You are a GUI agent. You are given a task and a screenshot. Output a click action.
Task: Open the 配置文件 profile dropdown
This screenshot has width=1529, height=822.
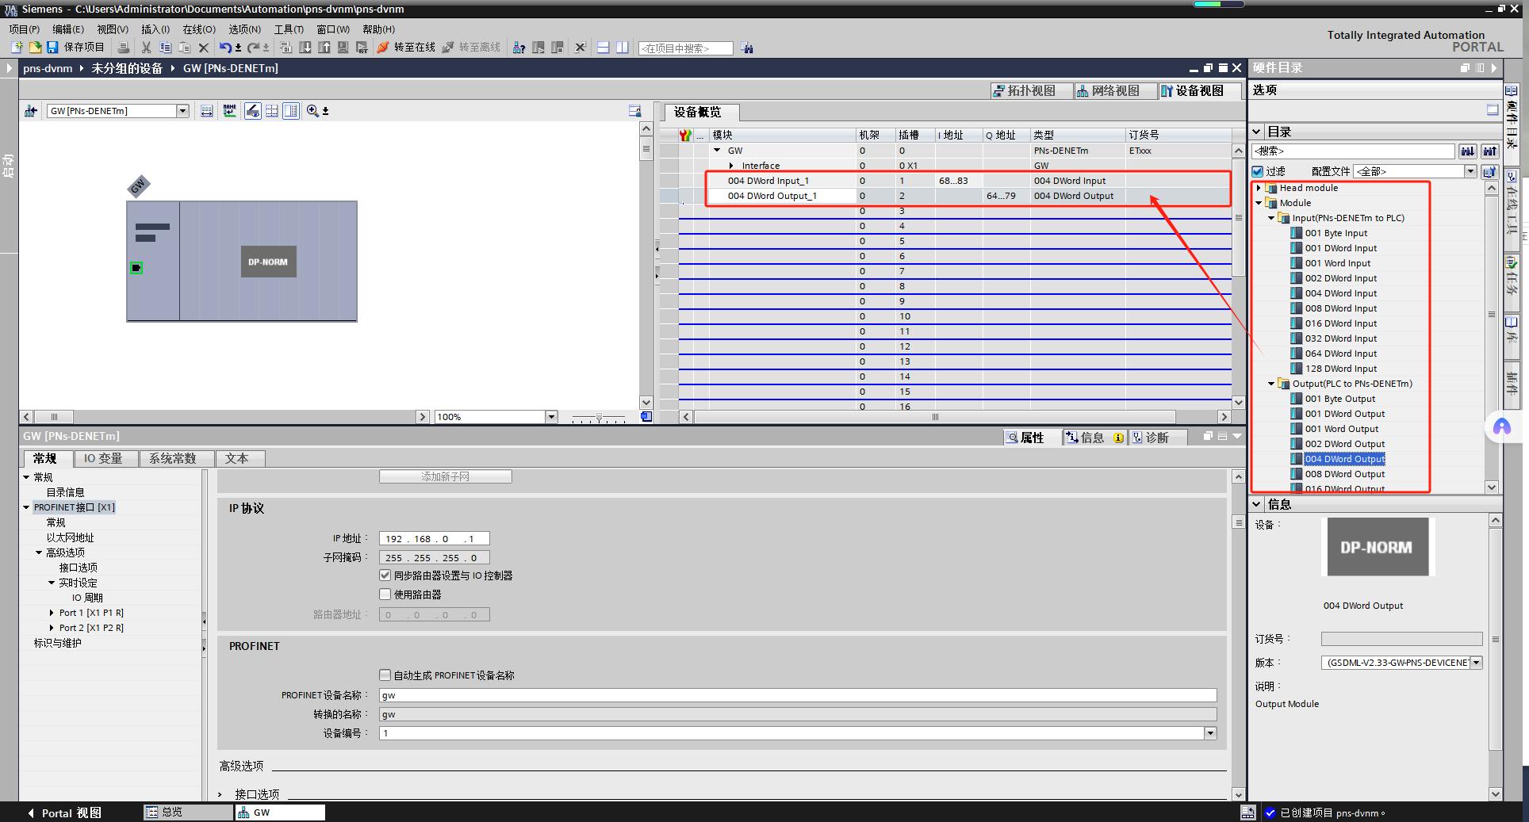coord(1470,171)
